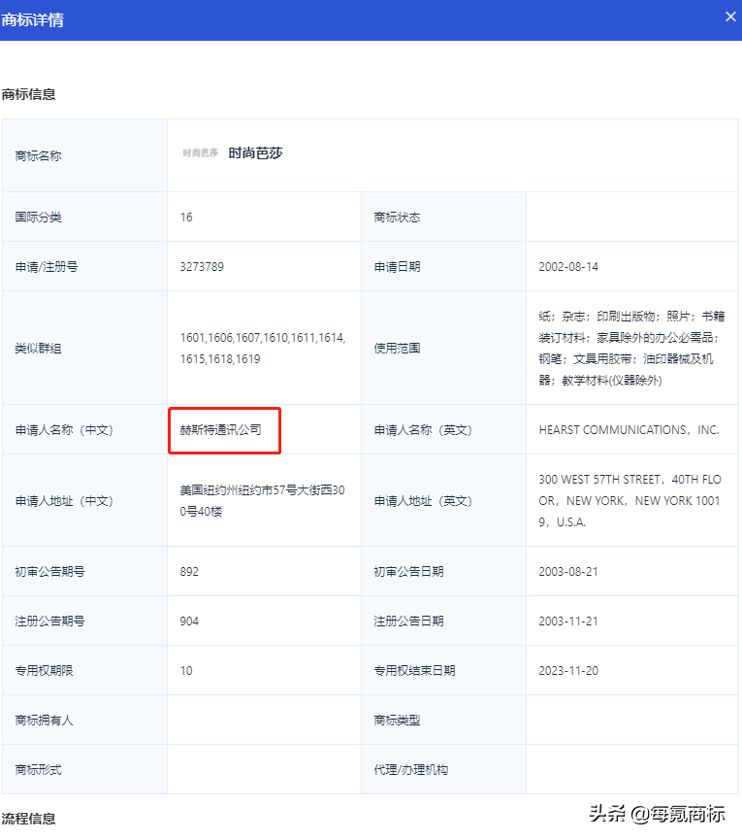Select the application date 2002-08-14
The height and width of the screenshot is (840, 742).
tap(570, 266)
